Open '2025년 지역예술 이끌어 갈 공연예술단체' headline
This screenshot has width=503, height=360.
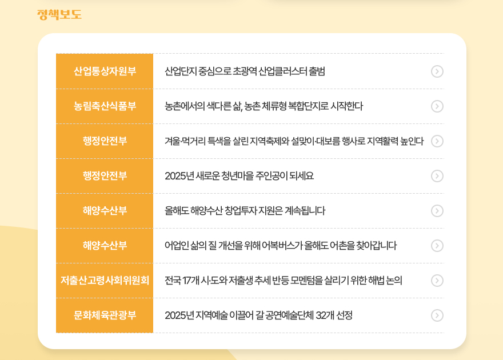pos(258,315)
